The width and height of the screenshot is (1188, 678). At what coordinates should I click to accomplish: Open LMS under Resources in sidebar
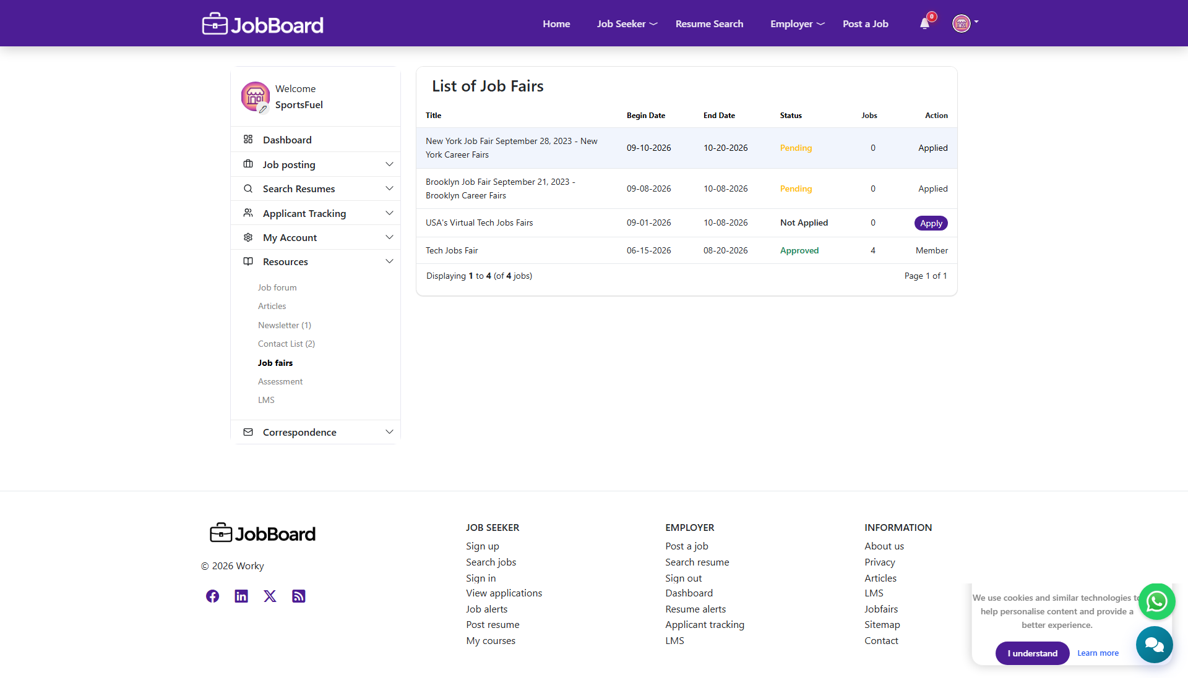(266, 400)
